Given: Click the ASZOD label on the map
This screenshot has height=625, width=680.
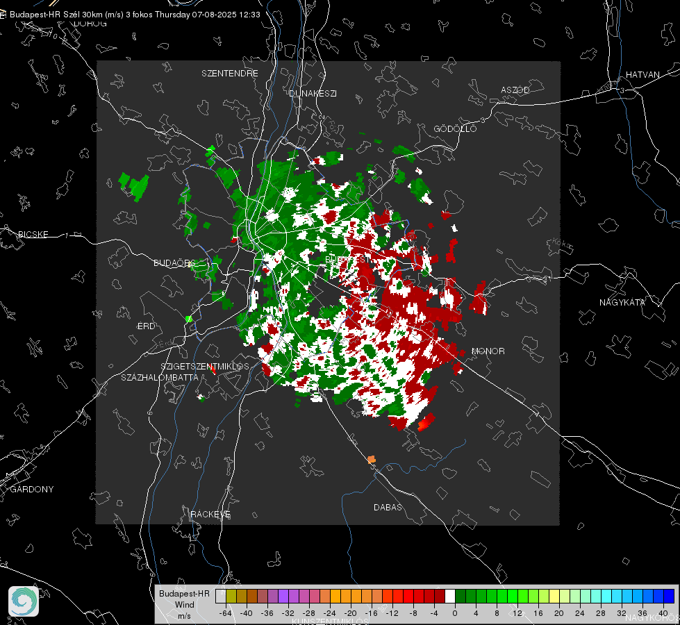Looking at the screenshot, I should click(x=515, y=90).
